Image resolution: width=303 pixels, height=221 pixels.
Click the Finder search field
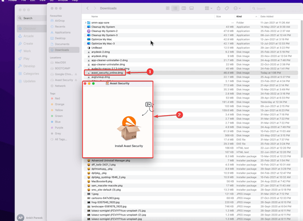click(275, 8)
